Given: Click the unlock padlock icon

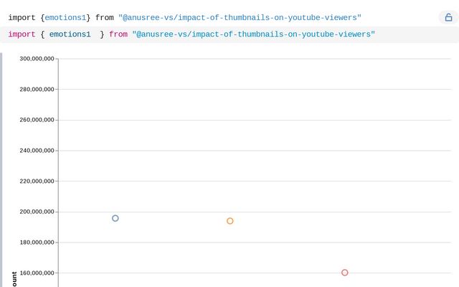Looking at the screenshot, I should click(x=448, y=17).
